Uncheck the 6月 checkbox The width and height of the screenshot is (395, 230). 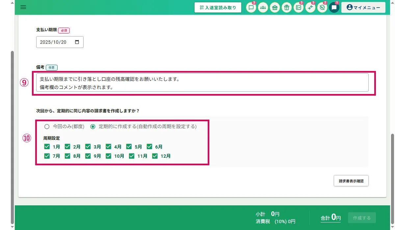click(x=149, y=147)
